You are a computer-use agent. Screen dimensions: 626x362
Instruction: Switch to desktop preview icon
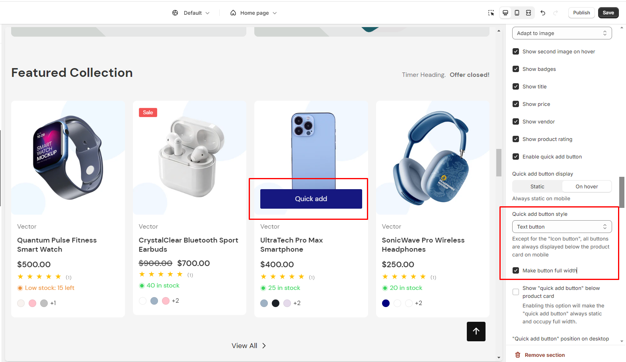[x=505, y=13]
